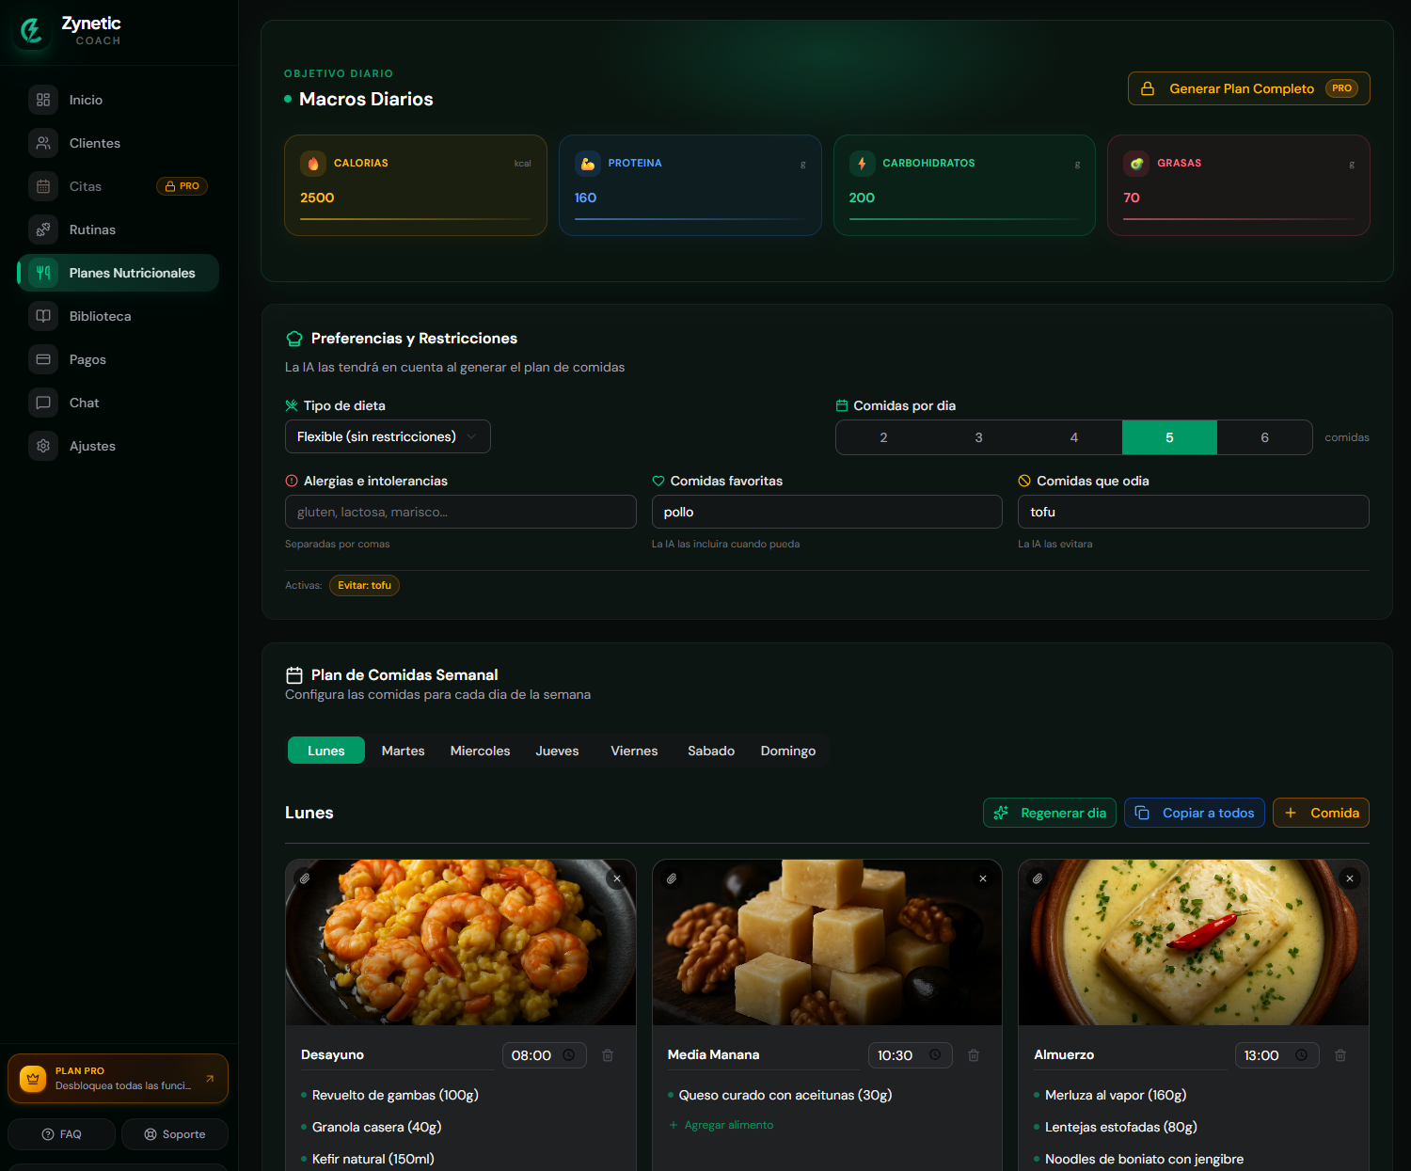Click the attachment icon on Desayuno image
The image size is (1411, 1171).
point(305,878)
